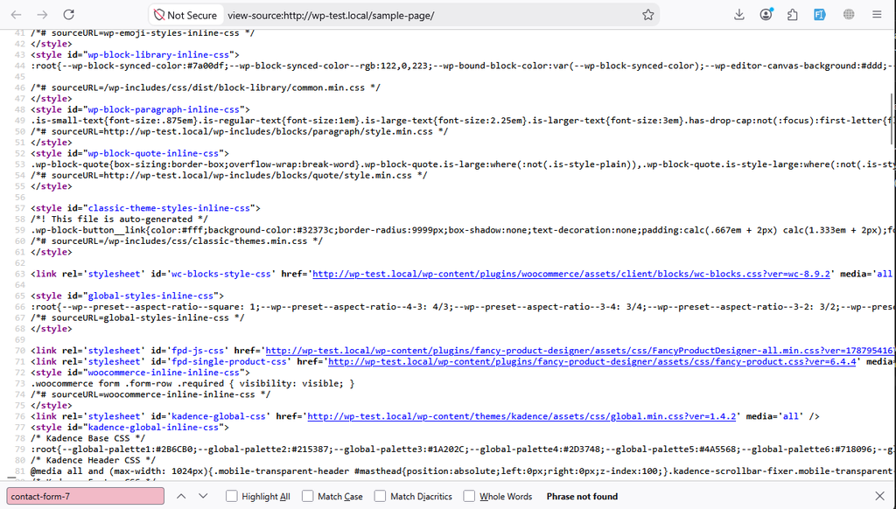Enable the Match Case checkbox
The width and height of the screenshot is (896, 509).
tap(307, 496)
